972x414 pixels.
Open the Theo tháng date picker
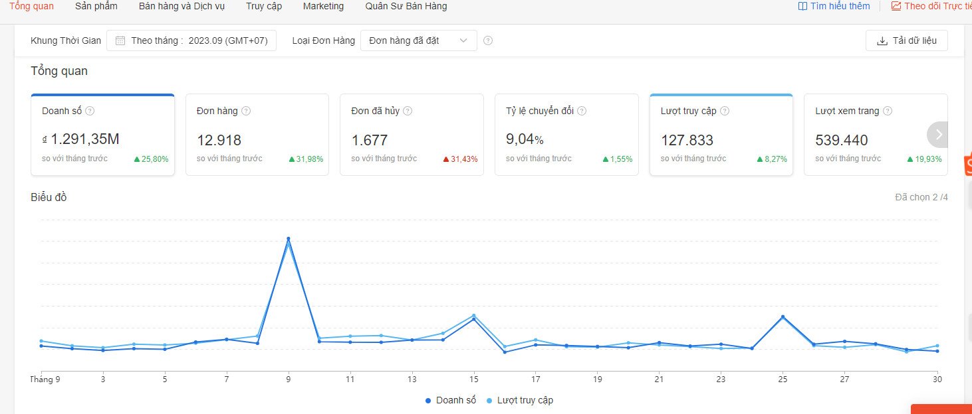point(191,40)
